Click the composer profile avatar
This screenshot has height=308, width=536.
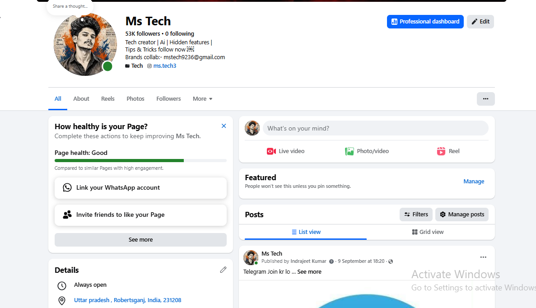[x=252, y=128]
